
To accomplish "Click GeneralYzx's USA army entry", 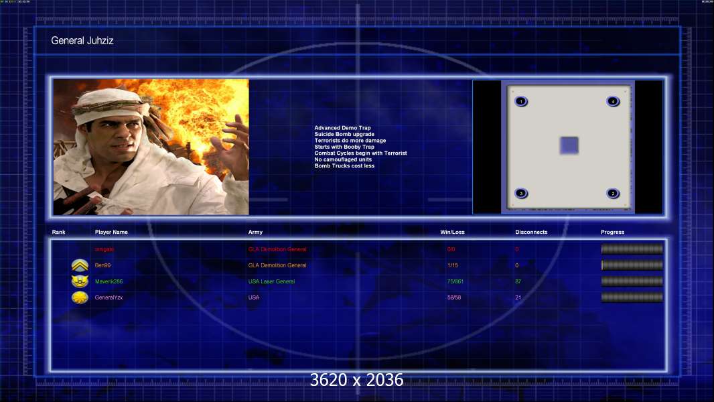I will click(254, 297).
